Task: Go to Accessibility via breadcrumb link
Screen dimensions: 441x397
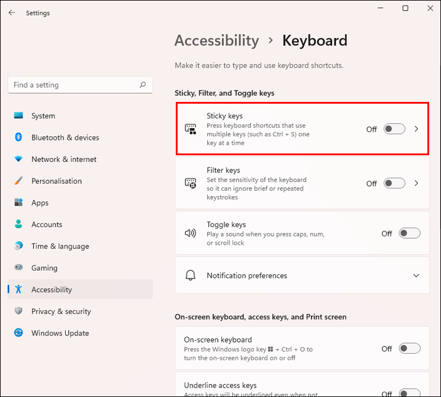Action: coord(217,41)
